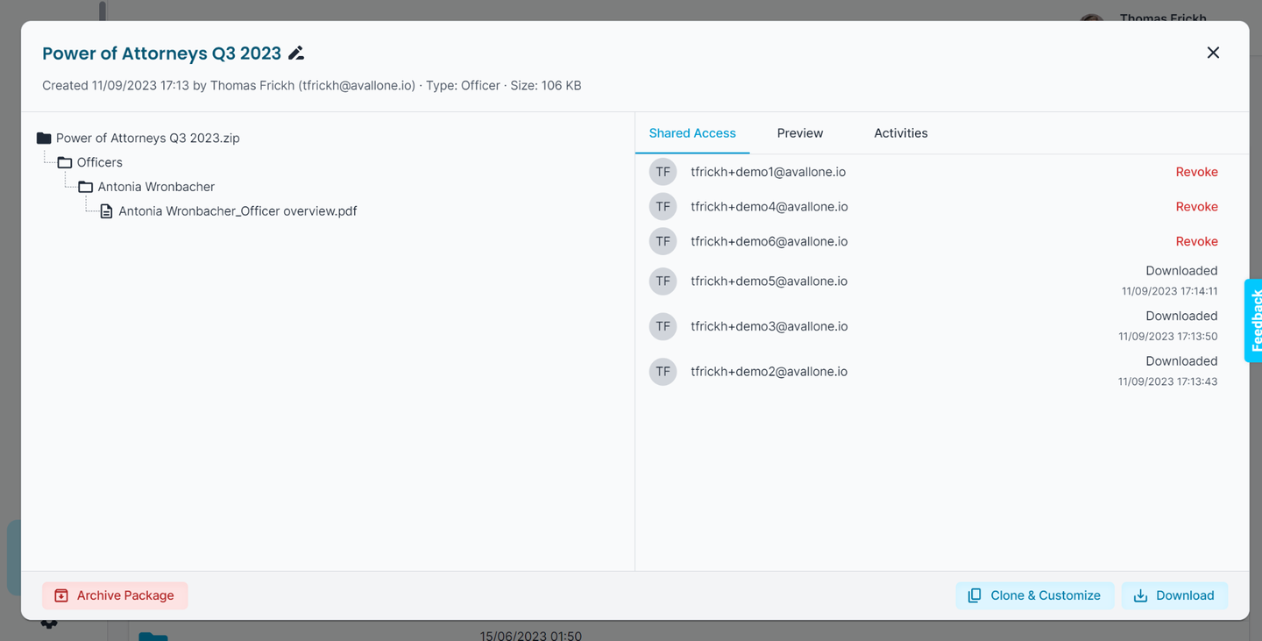Click the TF avatar for demo2 user
The width and height of the screenshot is (1262, 641).
(663, 372)
